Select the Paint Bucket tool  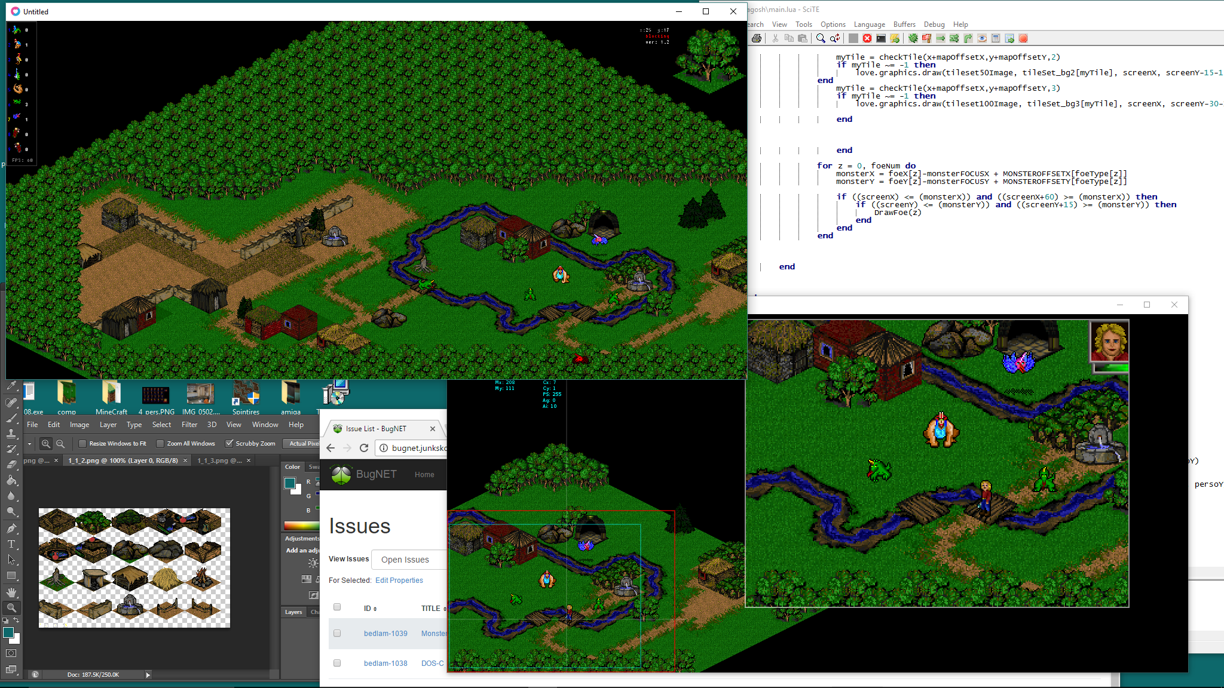[11, 481]
